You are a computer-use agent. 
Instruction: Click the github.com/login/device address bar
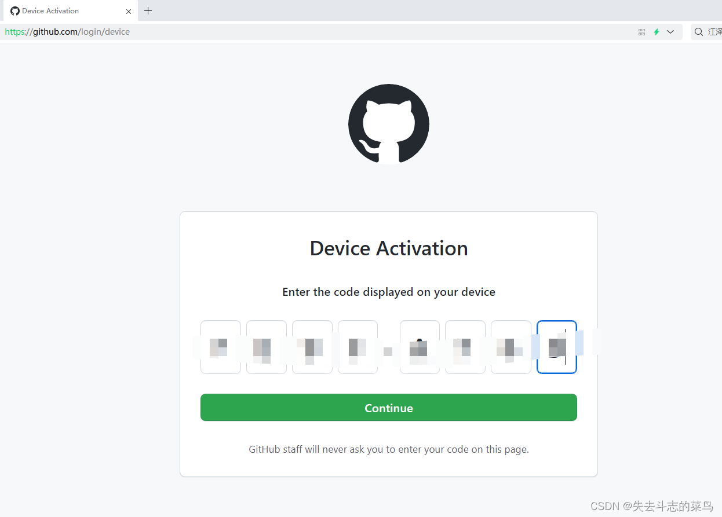click(341, 32)
